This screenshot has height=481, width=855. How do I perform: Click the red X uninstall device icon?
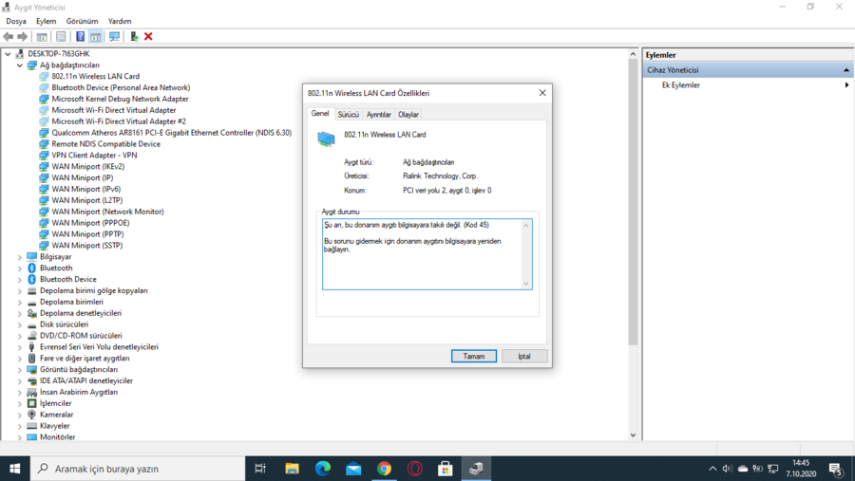tap(148, 37)
